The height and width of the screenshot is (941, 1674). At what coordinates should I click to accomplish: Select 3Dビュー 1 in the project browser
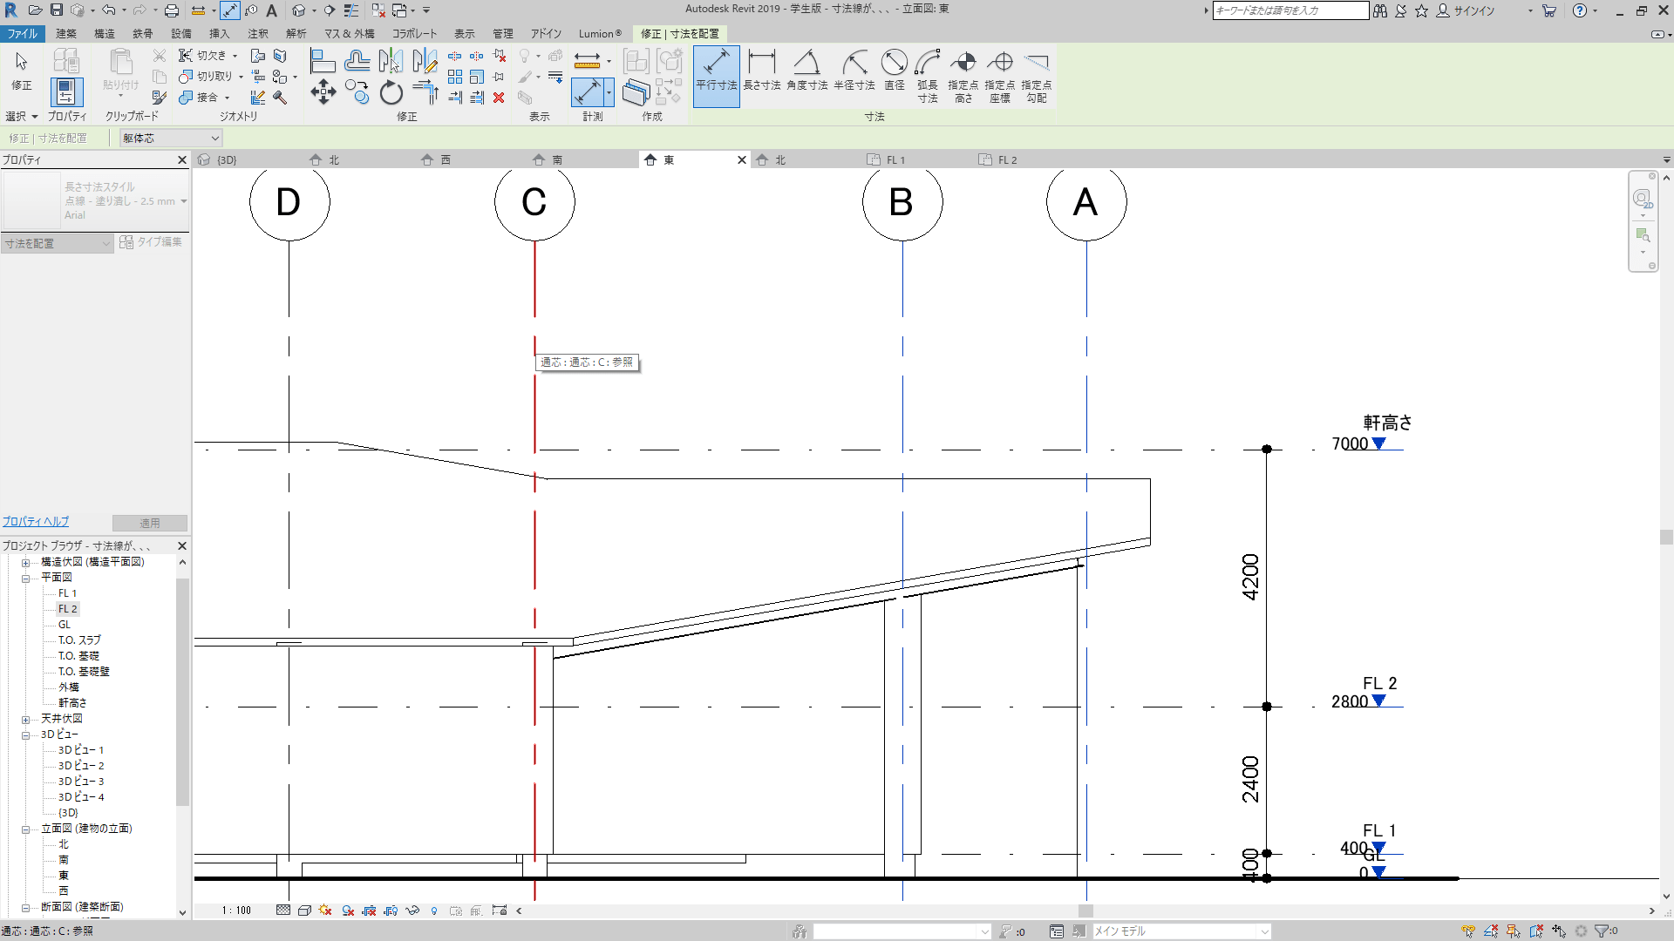click(81, 750)
